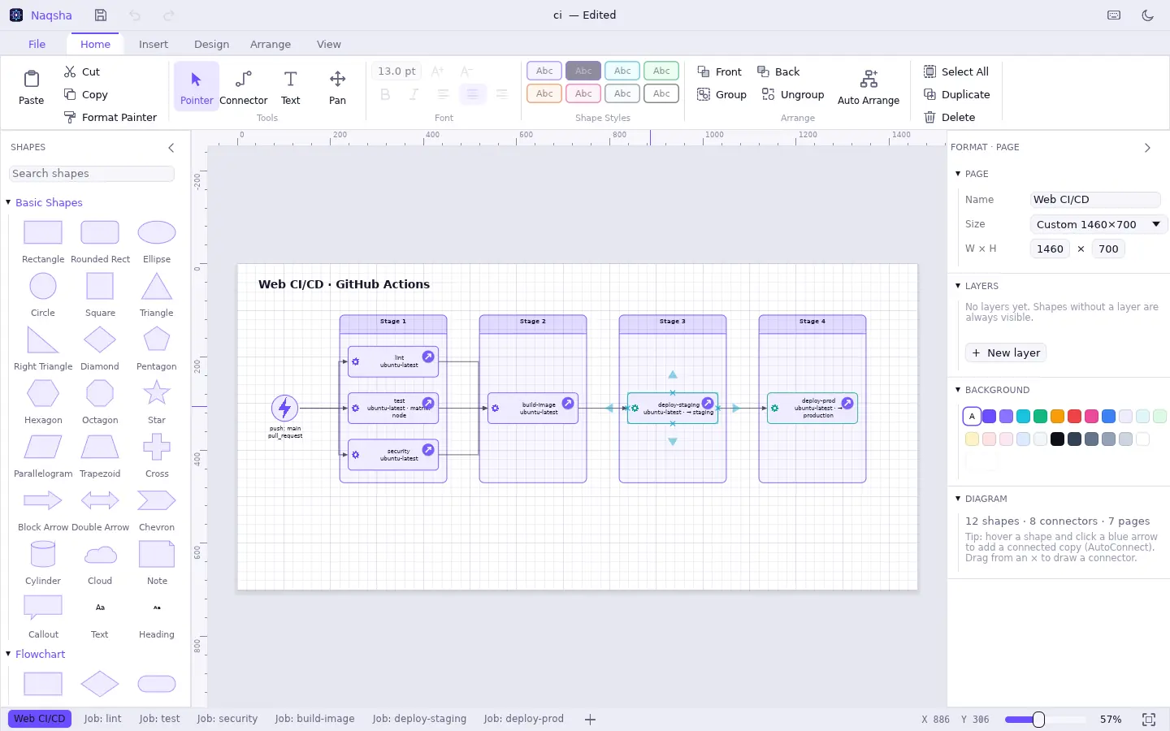Image resolution: width=1170 pixels, height=731 pixels.
Task: Select the Text tool
Action: pos(290,86)
